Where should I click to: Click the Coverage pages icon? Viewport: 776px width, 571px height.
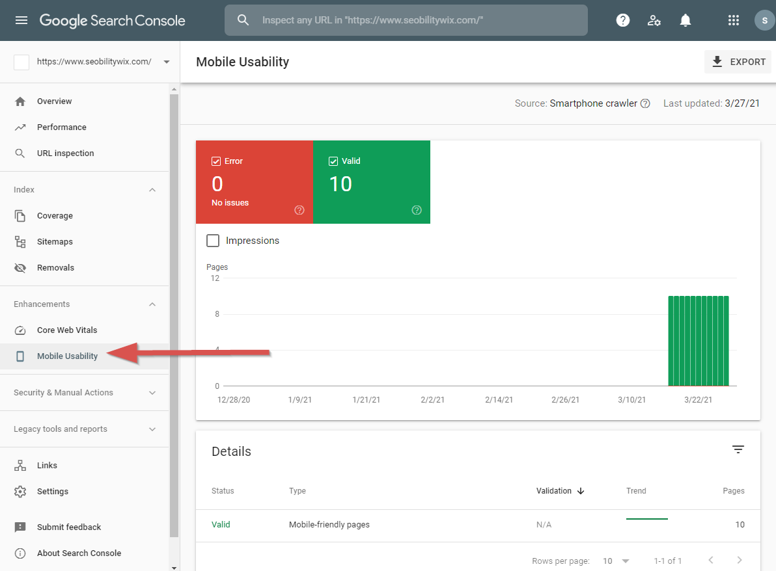coord(20,215)
